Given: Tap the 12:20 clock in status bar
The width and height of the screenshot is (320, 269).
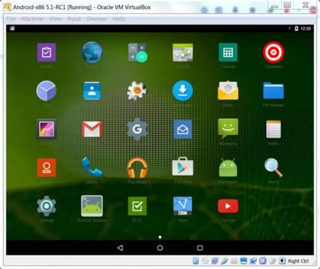Looking at the screenshot, I should click(305, 28).
